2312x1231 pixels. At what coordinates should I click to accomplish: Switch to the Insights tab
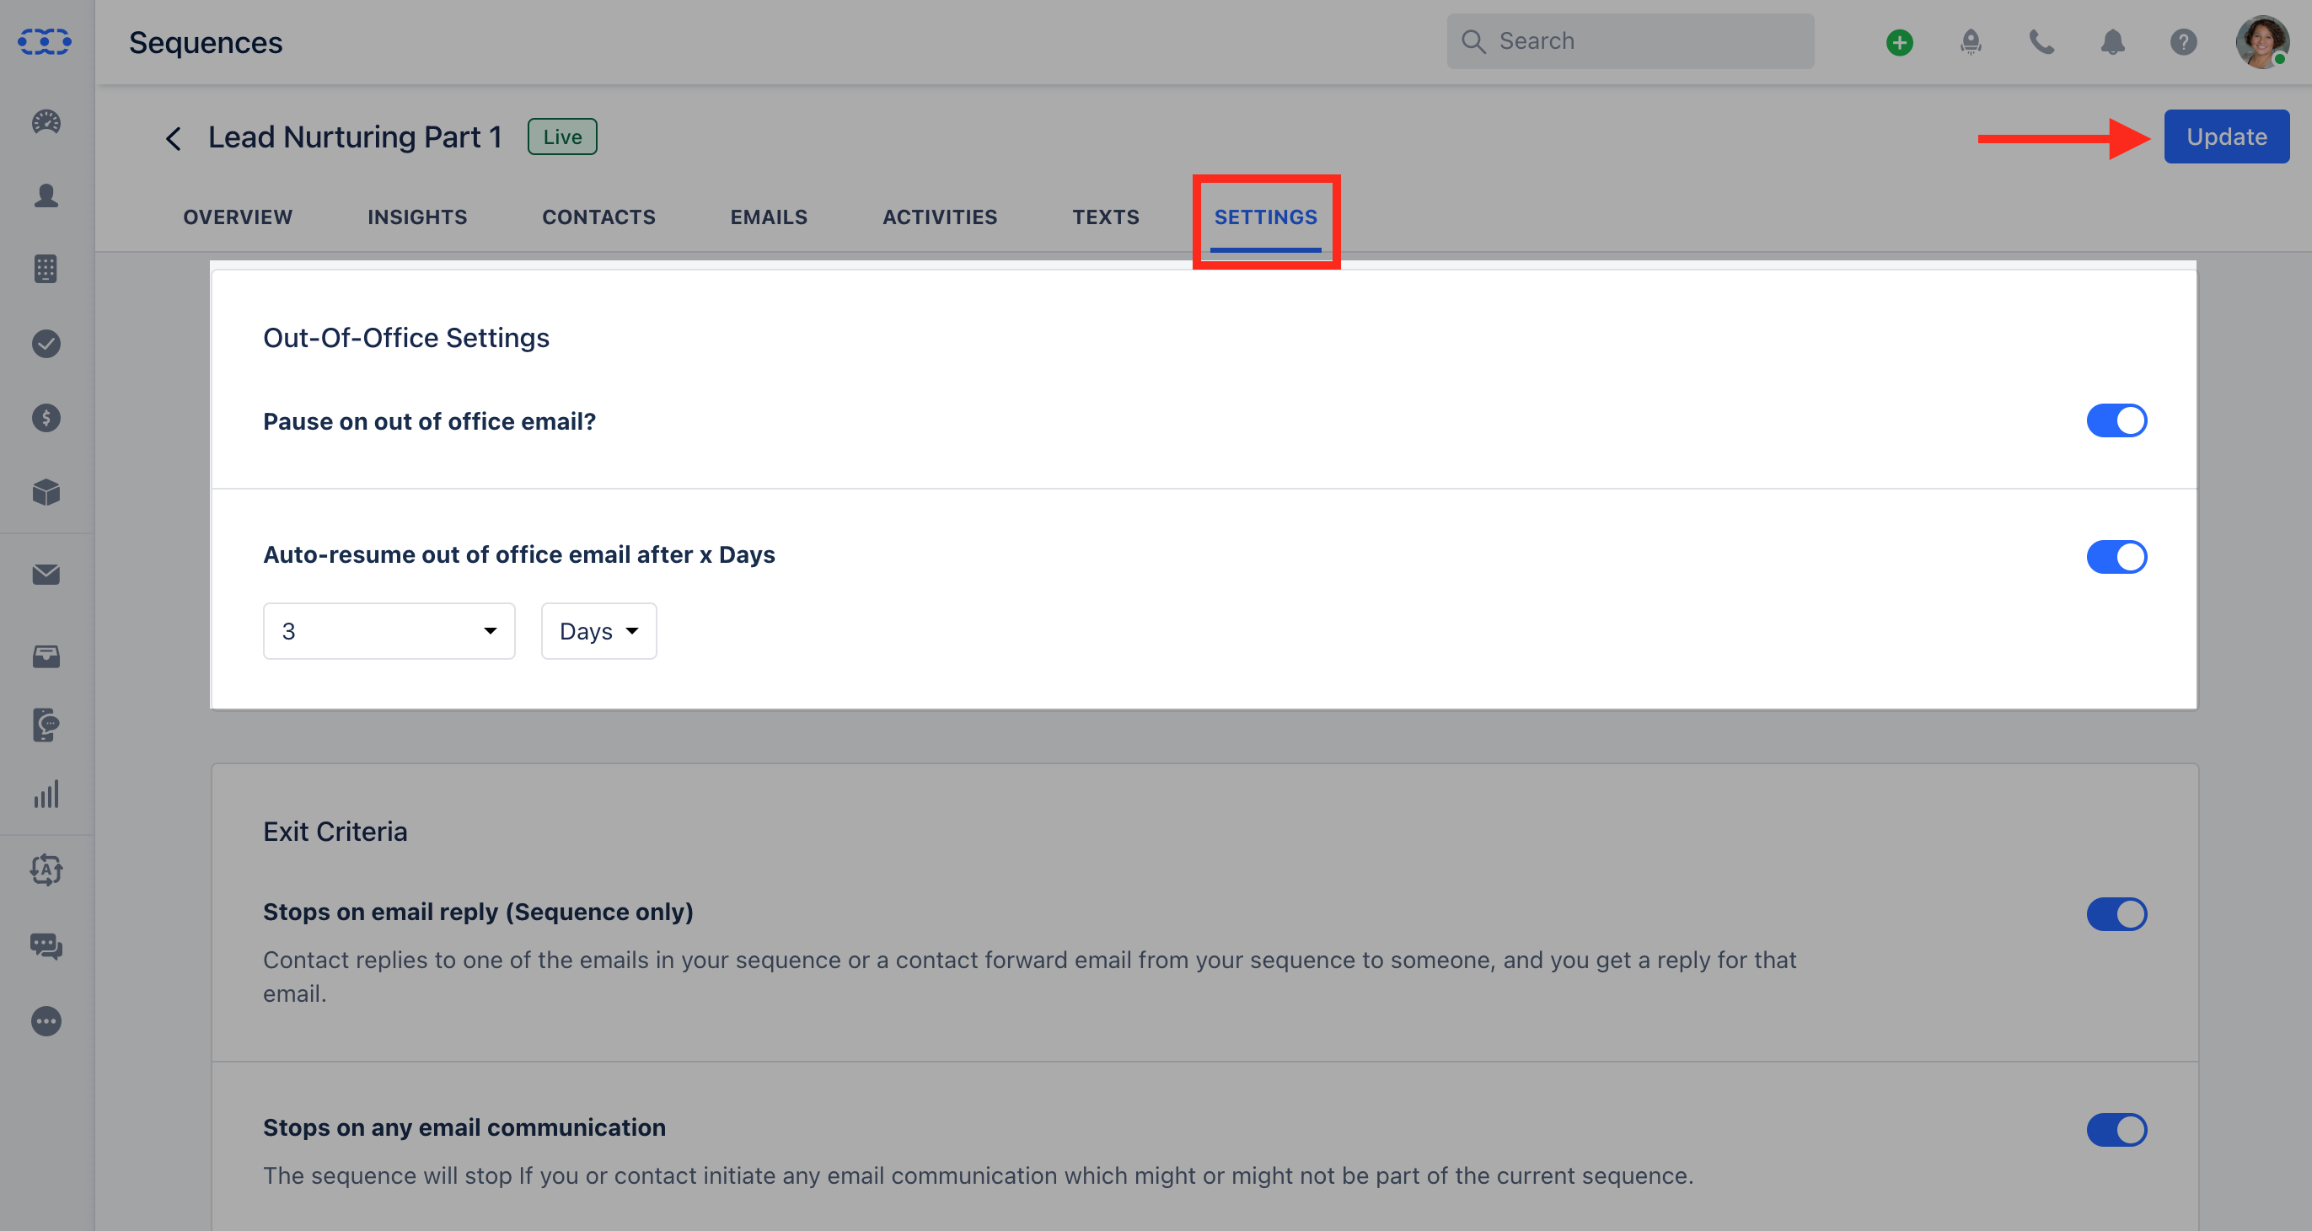(x=417, y=217)
